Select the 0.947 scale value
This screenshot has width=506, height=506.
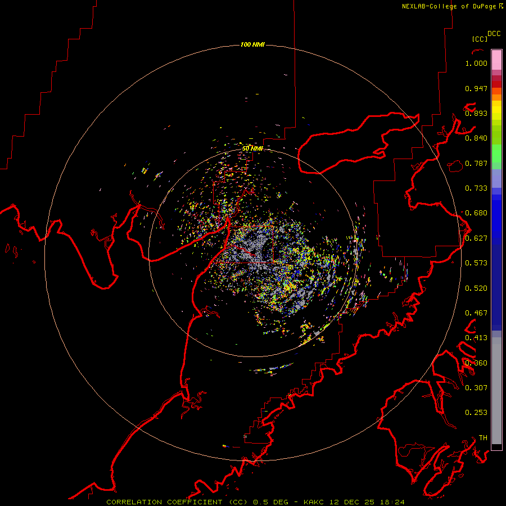[x=476, y=88]
